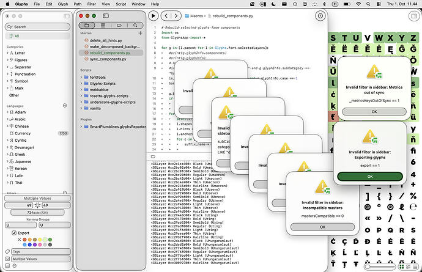Expand the fontTools scripts folder
The image size is (422, 272).
81,77
